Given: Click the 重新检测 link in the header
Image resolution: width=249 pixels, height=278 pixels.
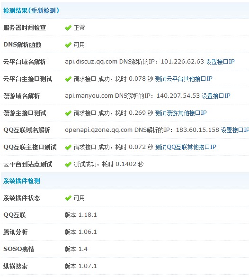Looking at the screenshot, I should point(43,10).
